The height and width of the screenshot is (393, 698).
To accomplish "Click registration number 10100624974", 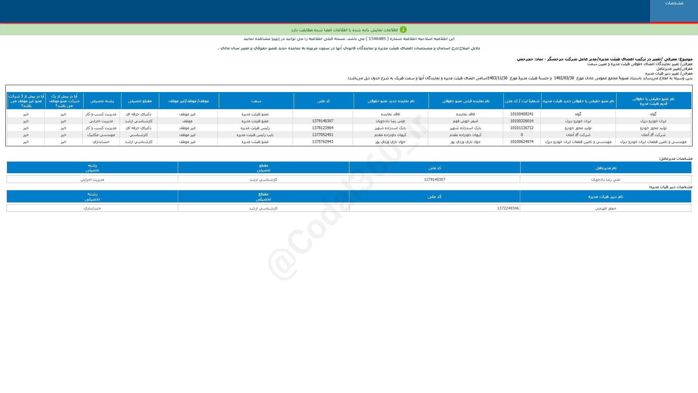I will [522, 142].
